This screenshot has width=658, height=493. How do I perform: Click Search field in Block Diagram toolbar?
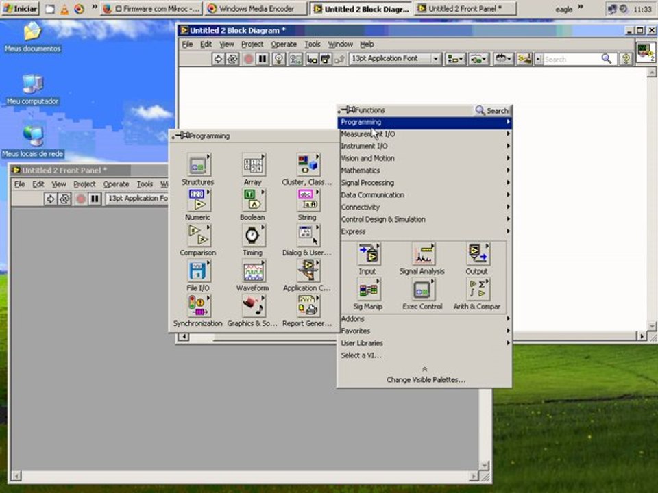coord(573,59)
